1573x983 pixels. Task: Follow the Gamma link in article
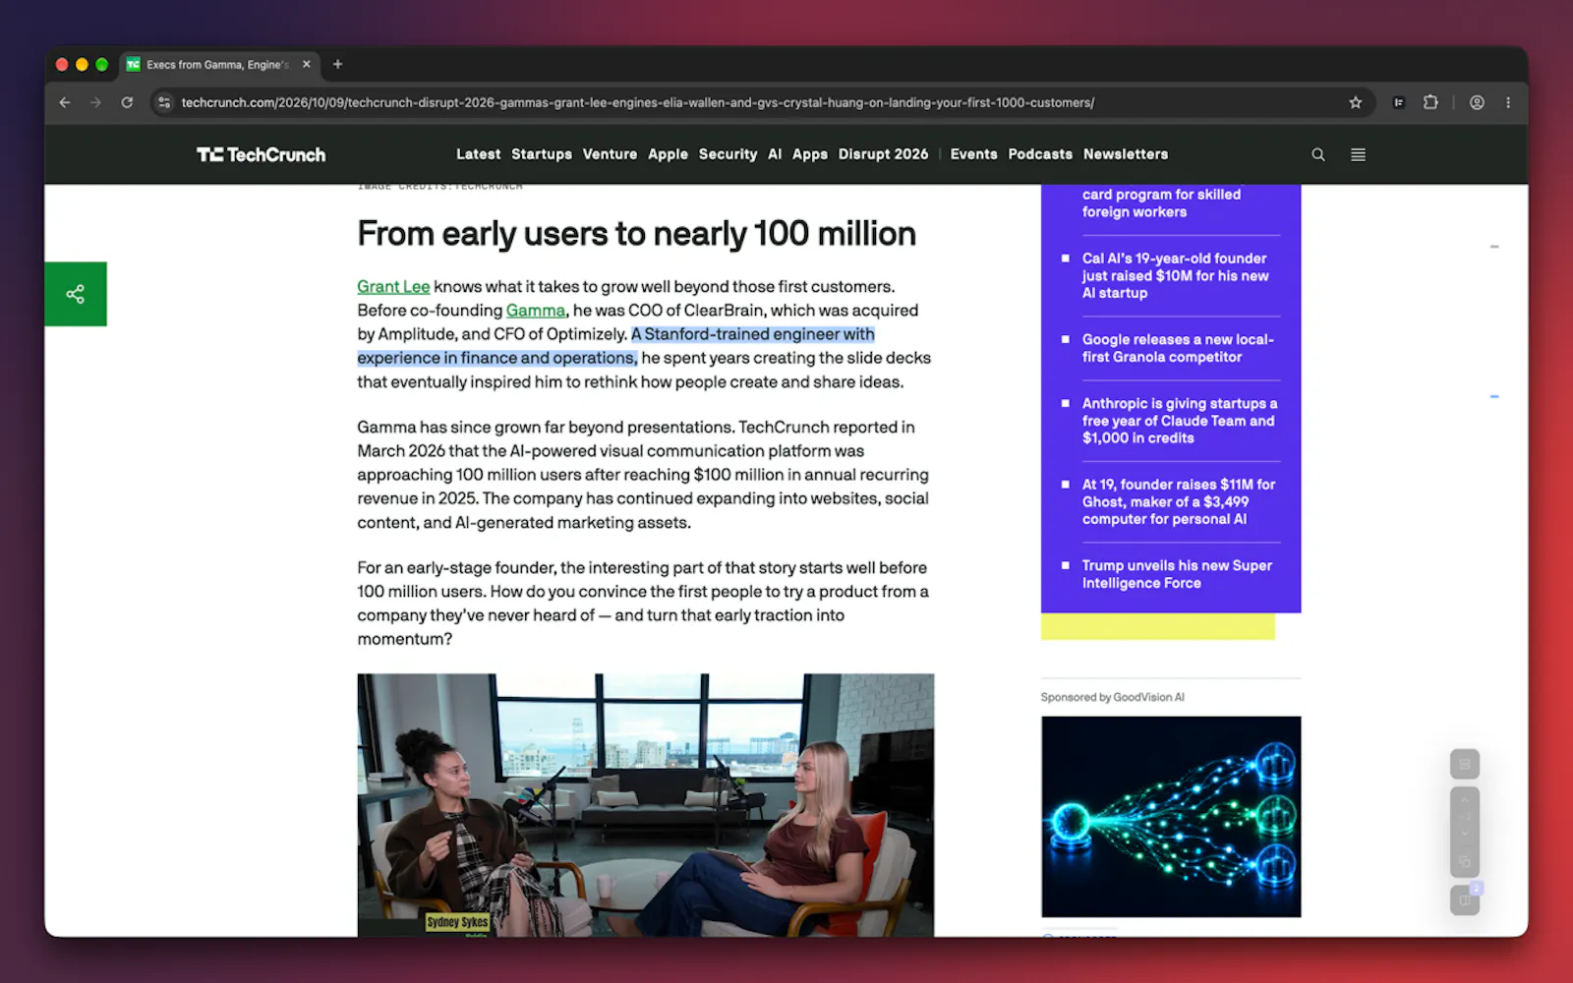(536, 311)
